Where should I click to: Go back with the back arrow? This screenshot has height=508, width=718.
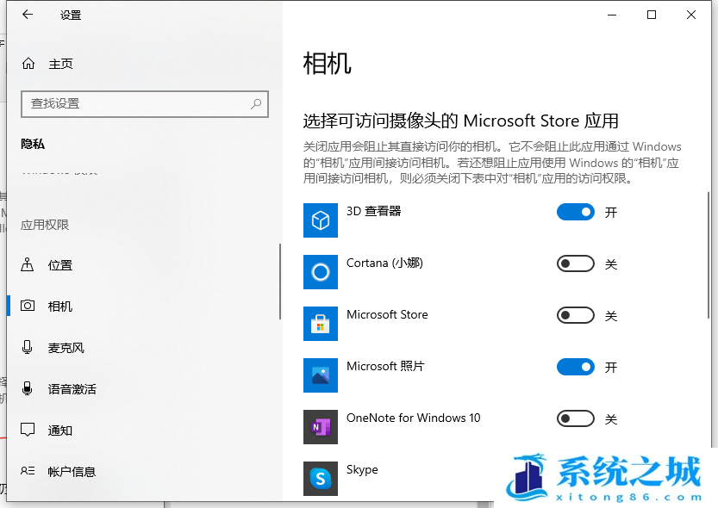[28, 15]
